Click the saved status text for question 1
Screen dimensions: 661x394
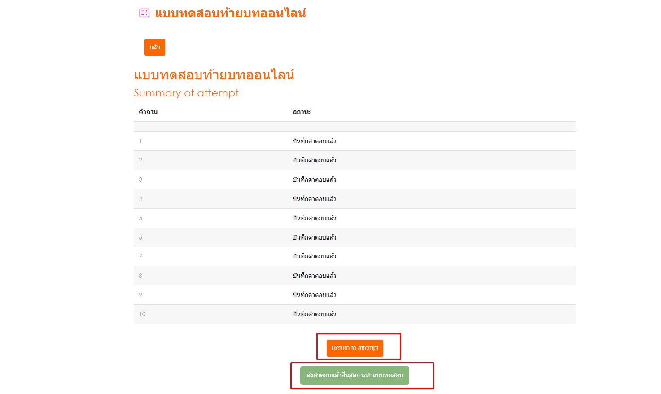314,141
